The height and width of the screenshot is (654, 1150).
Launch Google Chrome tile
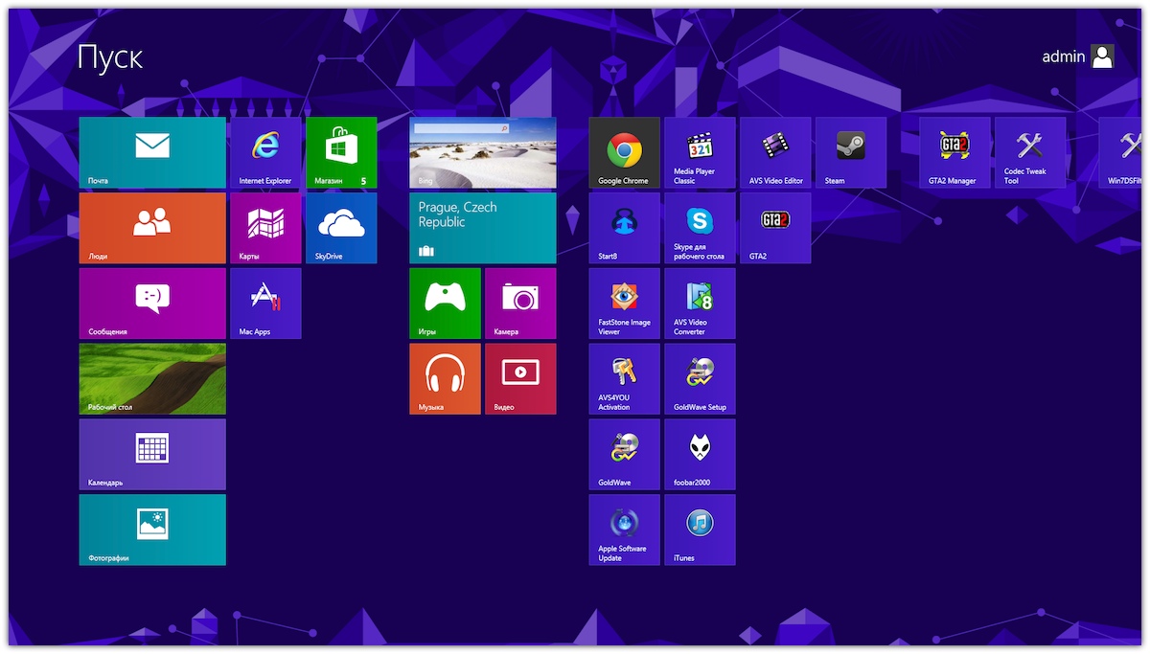624,152
